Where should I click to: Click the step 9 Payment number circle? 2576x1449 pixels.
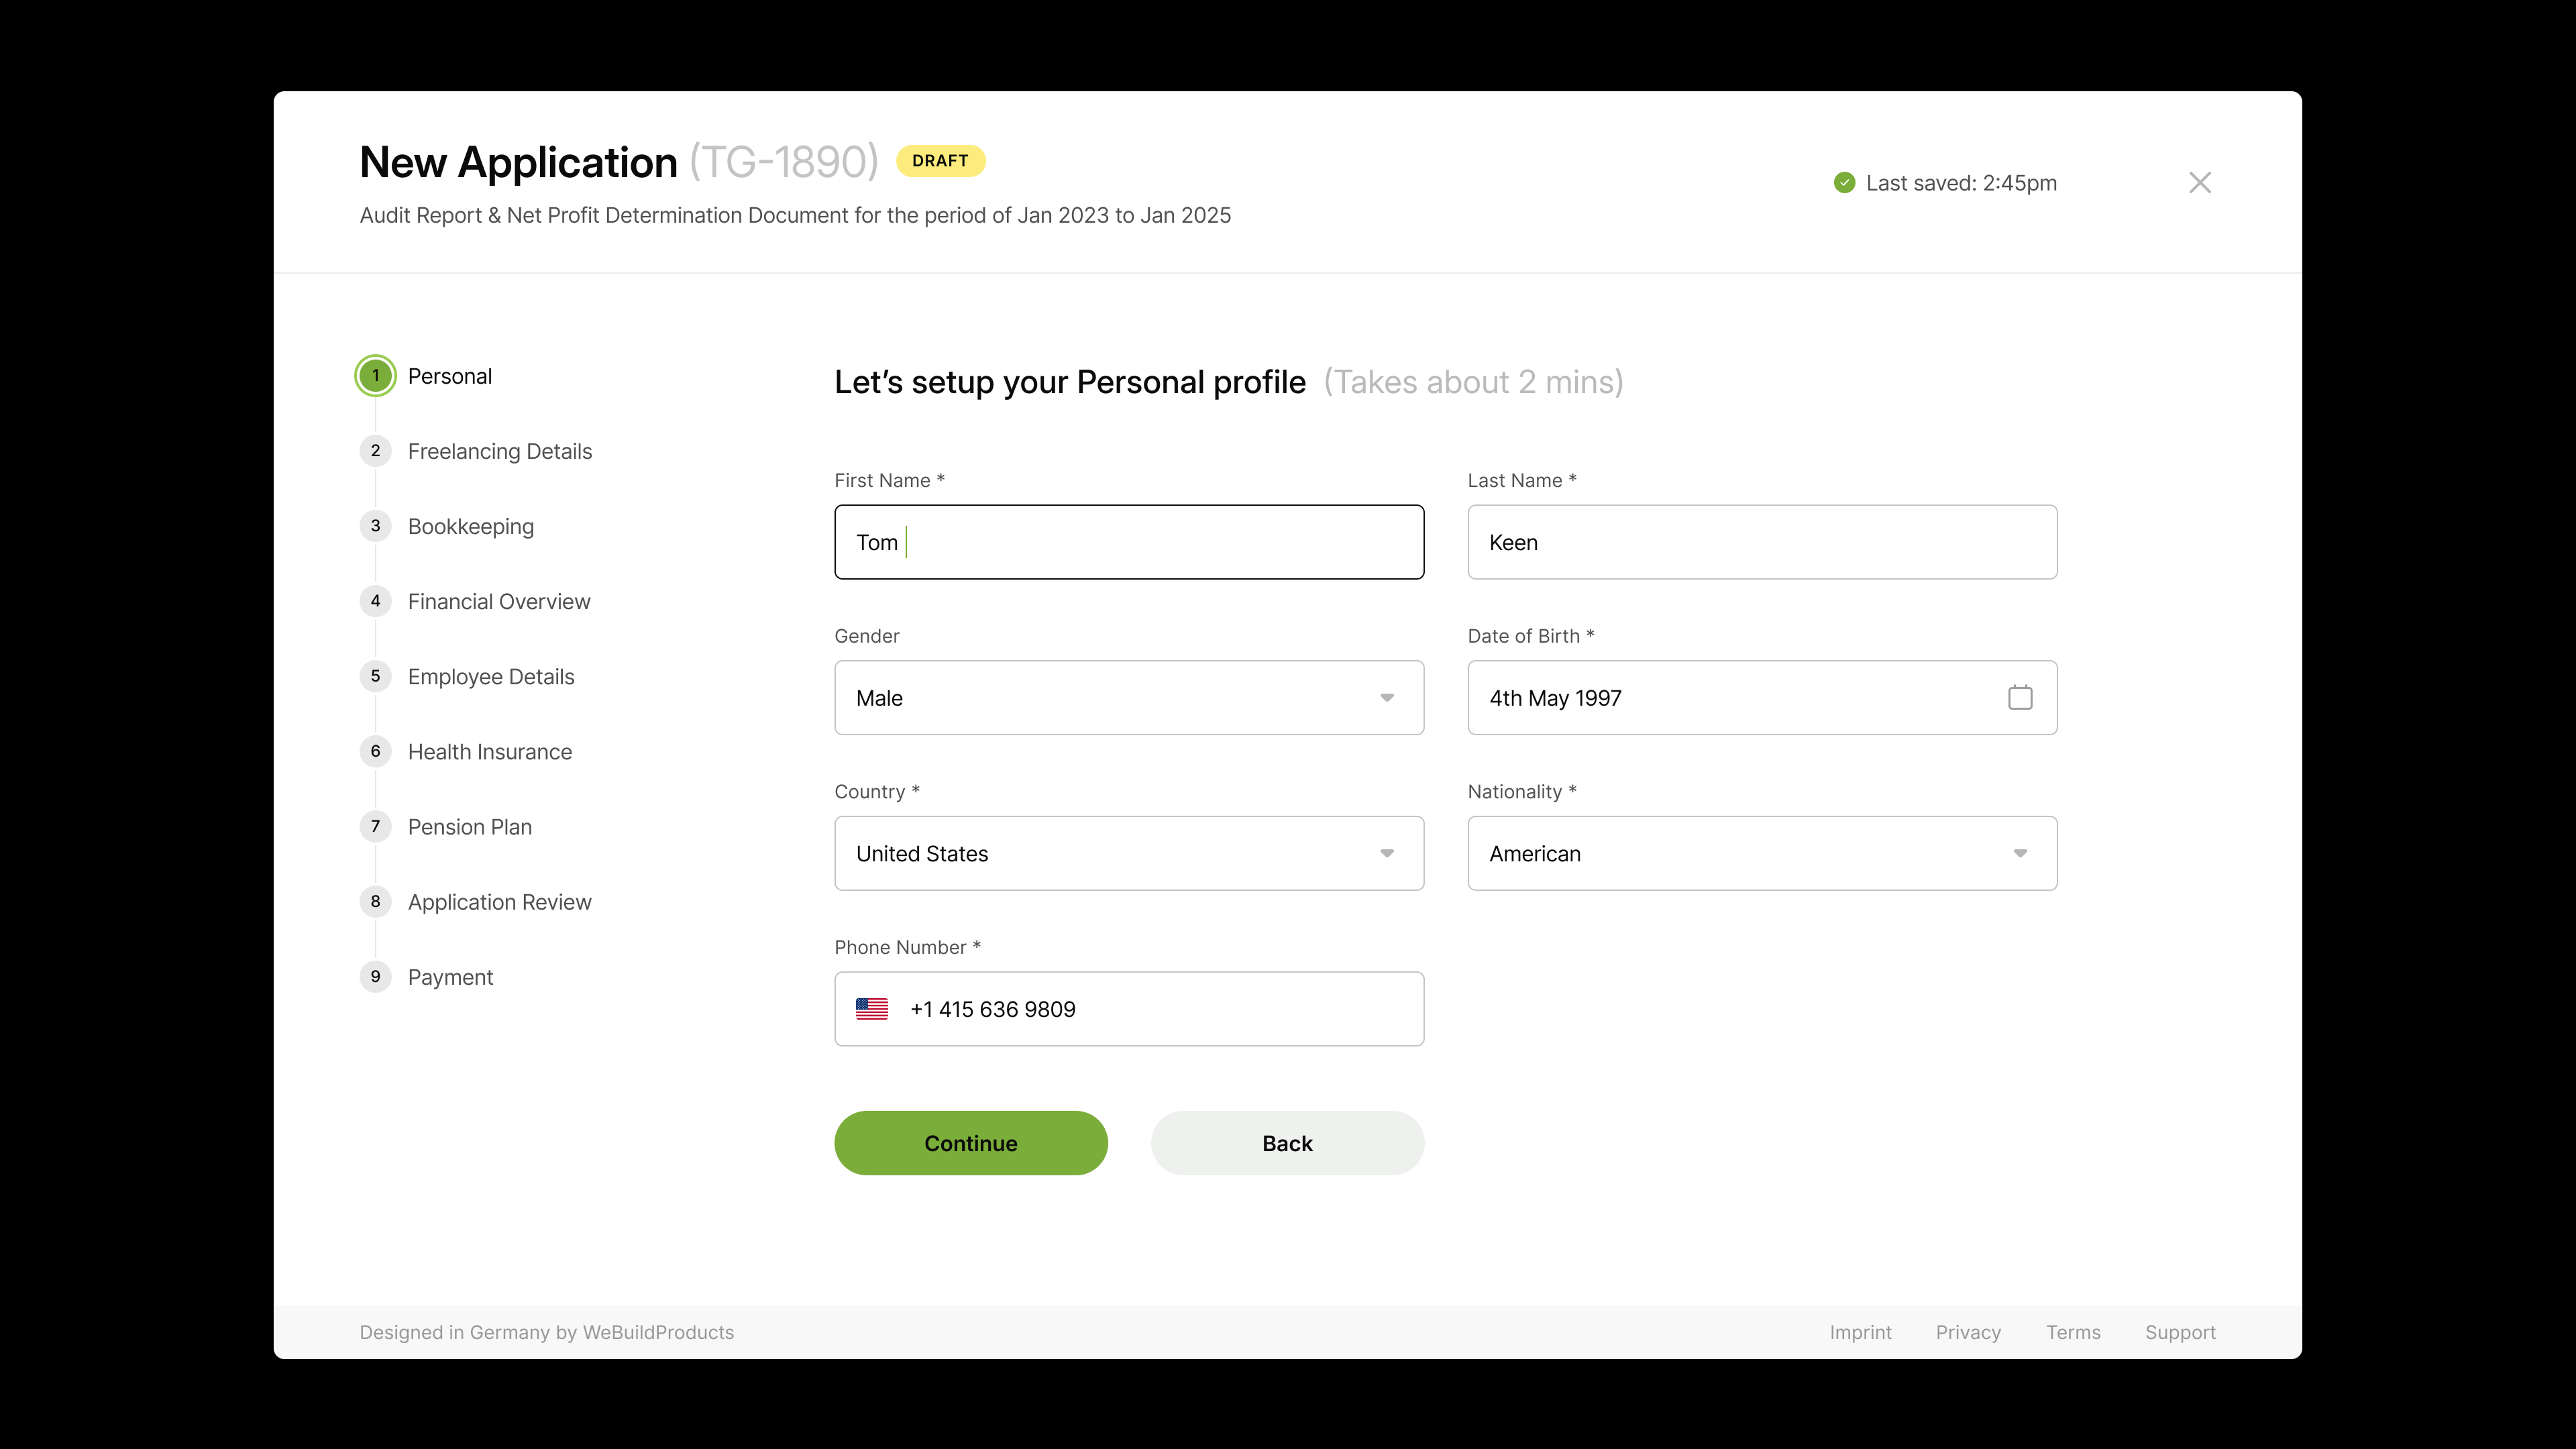(376, 977)
